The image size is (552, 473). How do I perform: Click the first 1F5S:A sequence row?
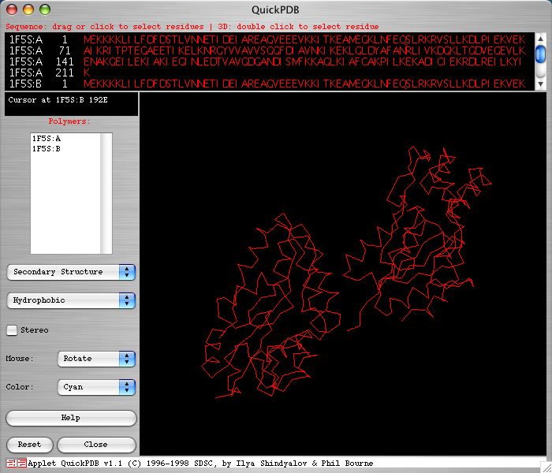coord(267,39)
